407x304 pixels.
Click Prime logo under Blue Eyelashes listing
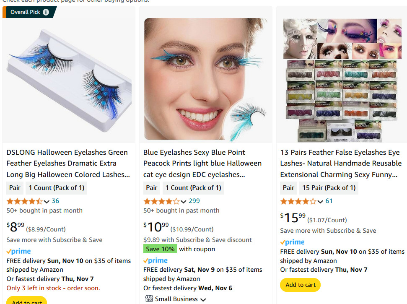(x=156, y=261)
